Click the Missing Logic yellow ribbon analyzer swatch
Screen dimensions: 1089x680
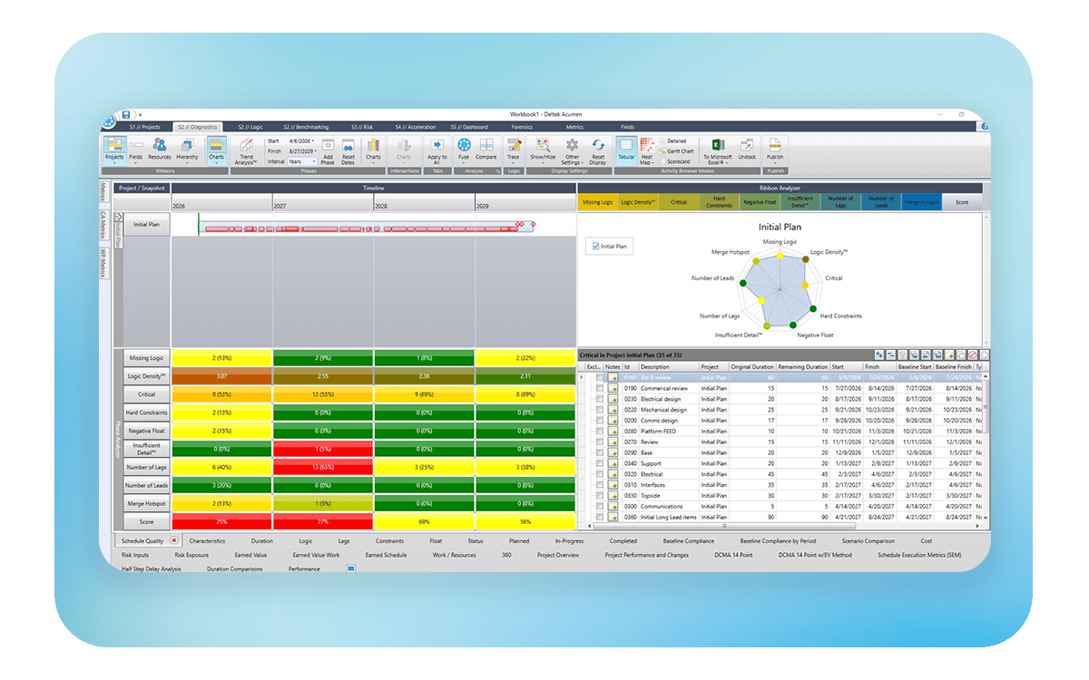597,202
